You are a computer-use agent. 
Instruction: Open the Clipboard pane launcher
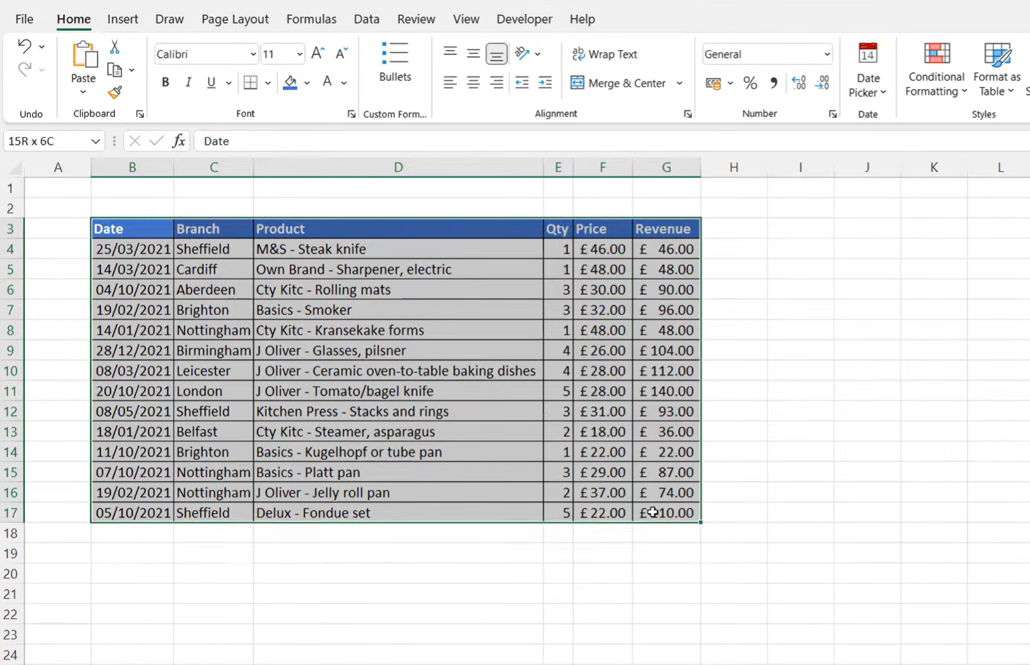(140, 114)
